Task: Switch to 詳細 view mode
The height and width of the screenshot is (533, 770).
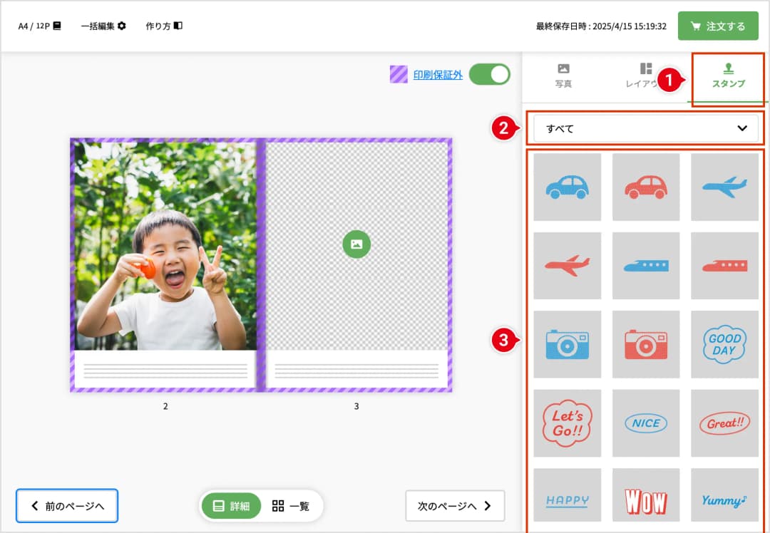Action: 231,506
